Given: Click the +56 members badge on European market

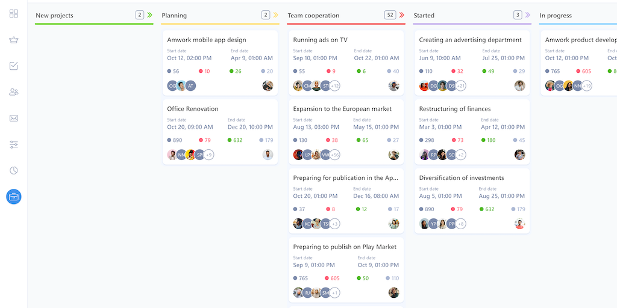Looking at the screenshot, I should coord(334,155).
